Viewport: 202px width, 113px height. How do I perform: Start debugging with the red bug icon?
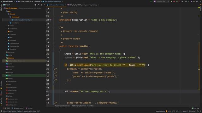click(174, 1)
